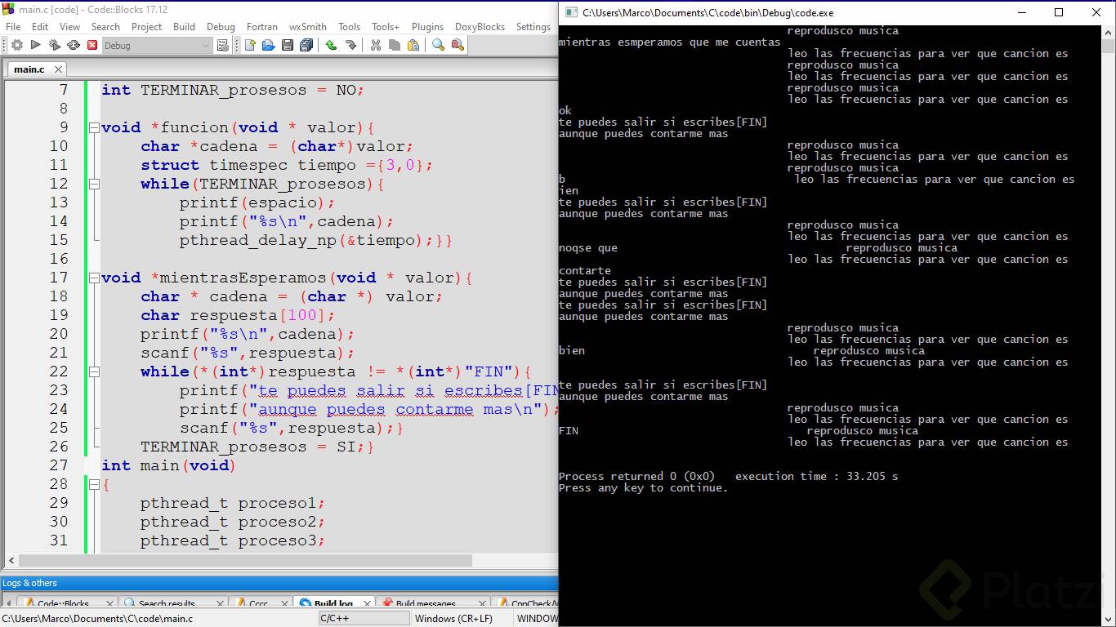Click the Replace icon in toolbar
Image resolution: width=1116 pixels, height=627 pixels.
click(458, 46)
